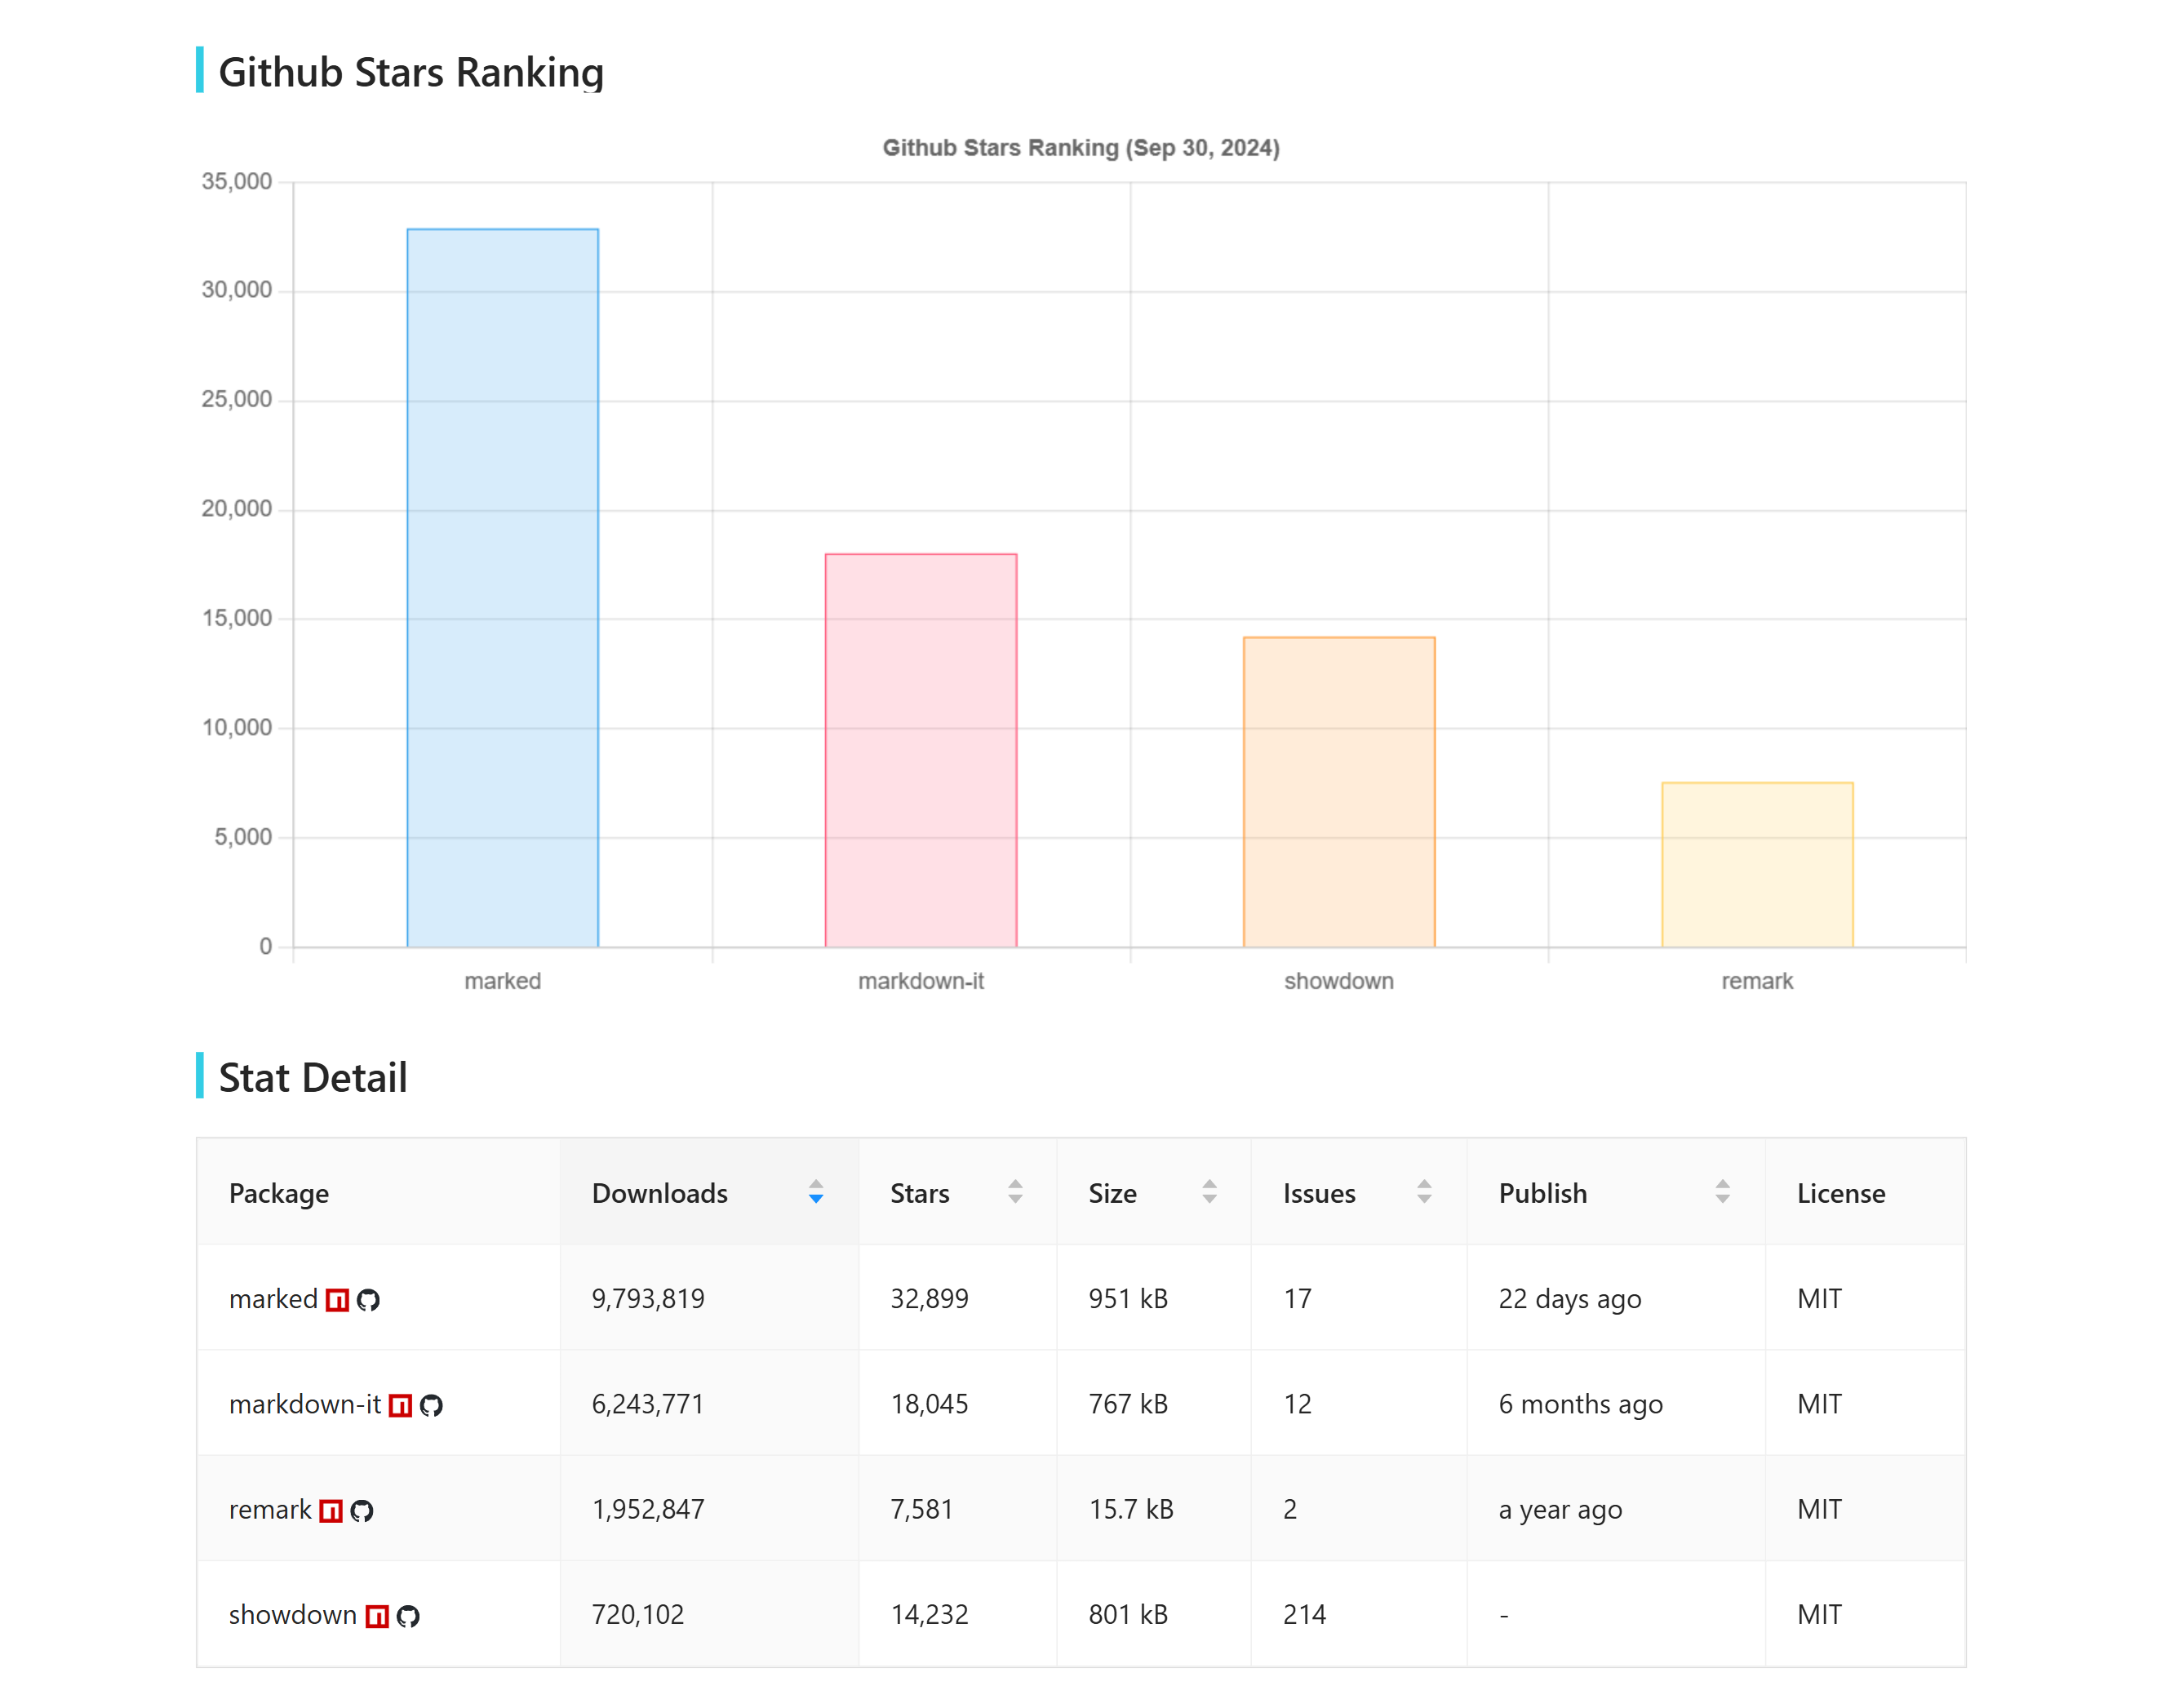Open the npm icon next to remark
The width and height of the screenshot is (2179, 1708).
coord(331,1511)
